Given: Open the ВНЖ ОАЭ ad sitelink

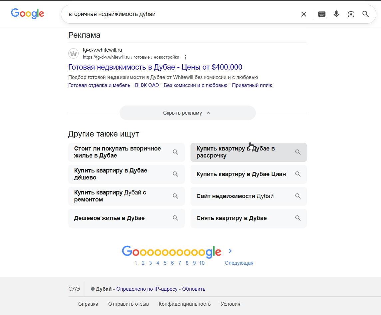Looking at the screenshot, I should click(x=147, y=85).
